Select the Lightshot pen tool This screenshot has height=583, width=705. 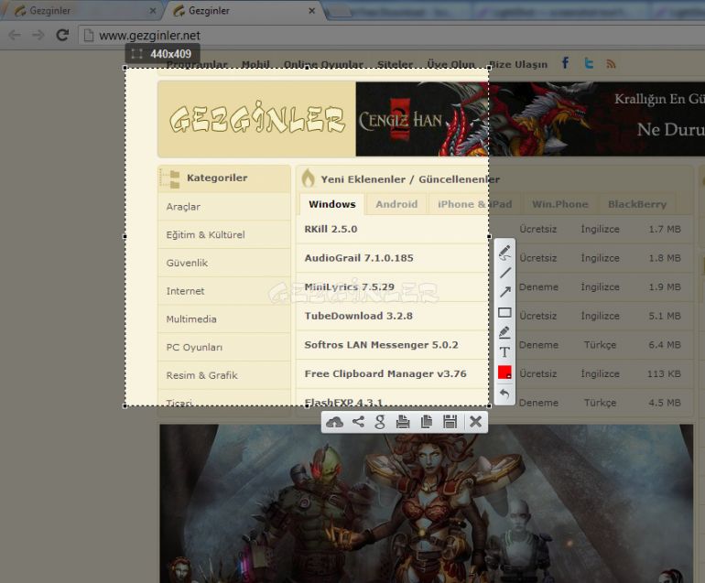tap(504, 254)
